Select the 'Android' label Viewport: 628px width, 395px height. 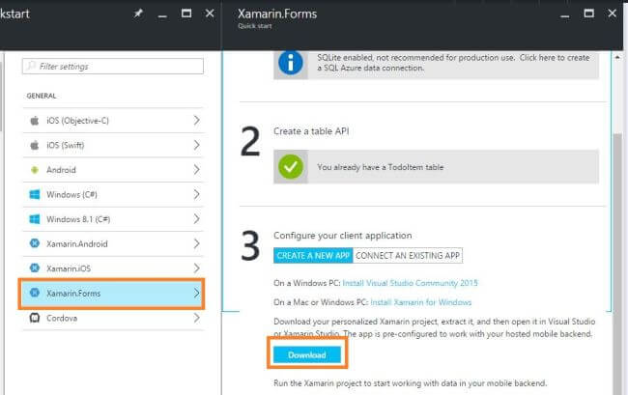(61, 170)
